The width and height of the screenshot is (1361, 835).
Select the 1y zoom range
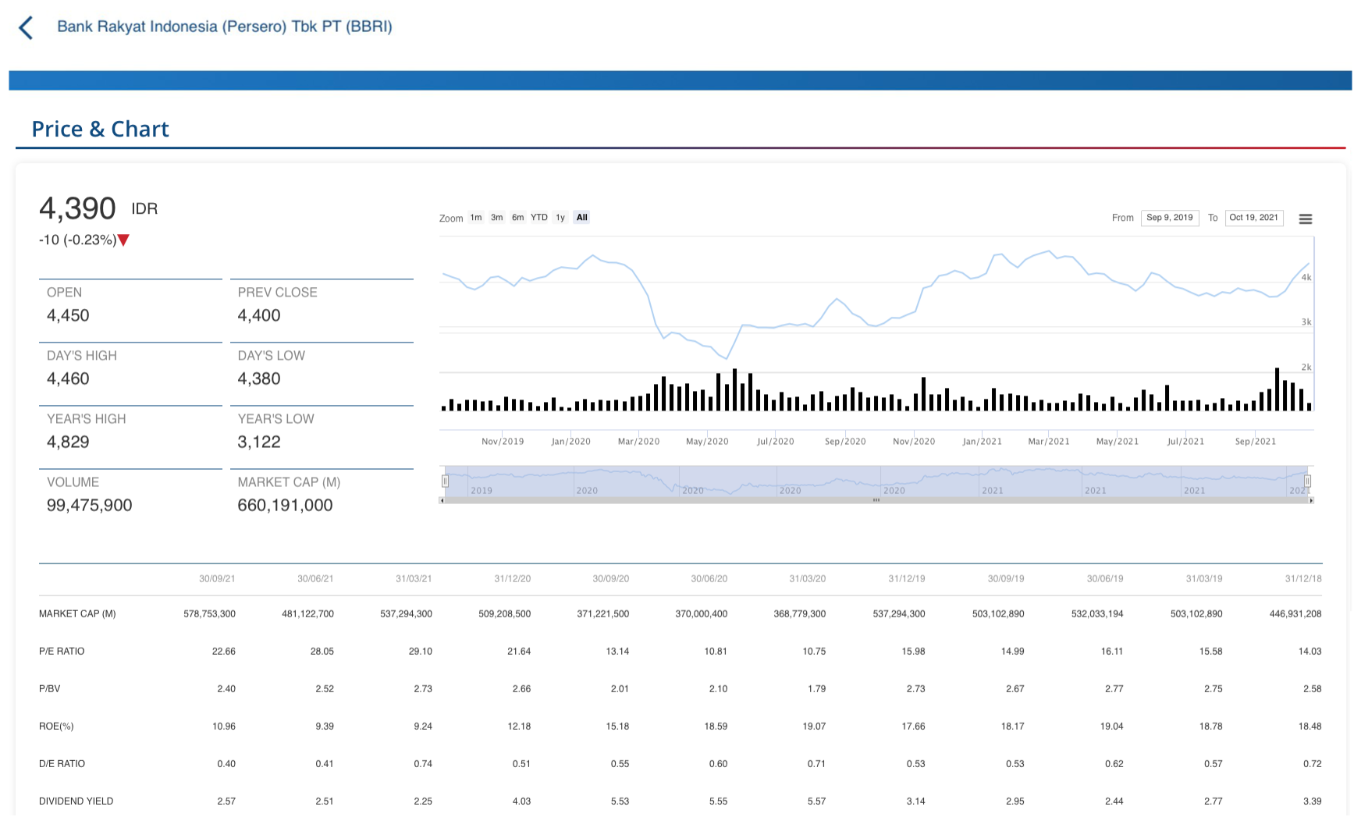pos(560,218)
